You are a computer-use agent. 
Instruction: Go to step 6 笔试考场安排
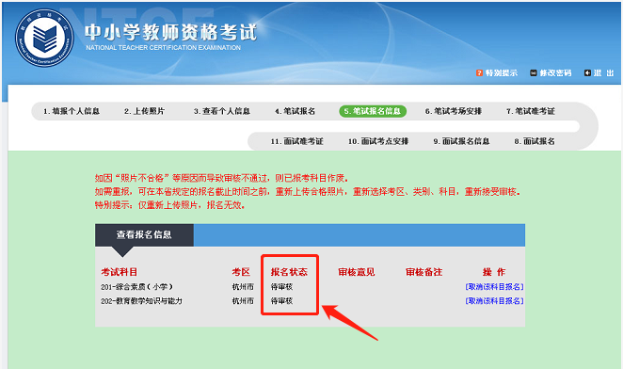pos(454,111)
